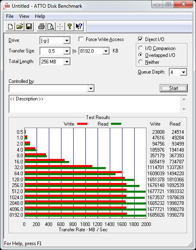The width and height of the screenshot is (196, 250).
Task: Click the New file toolbar icon
Action: (10, 26)
